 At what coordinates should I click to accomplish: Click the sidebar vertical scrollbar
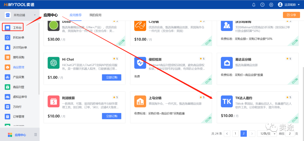coord(39,59)
